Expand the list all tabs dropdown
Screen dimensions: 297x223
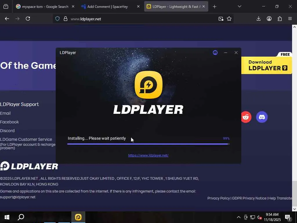click(x=239, y=6)
